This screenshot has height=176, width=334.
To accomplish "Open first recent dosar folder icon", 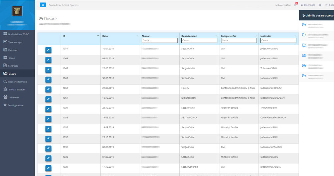I will pos(304,25).
